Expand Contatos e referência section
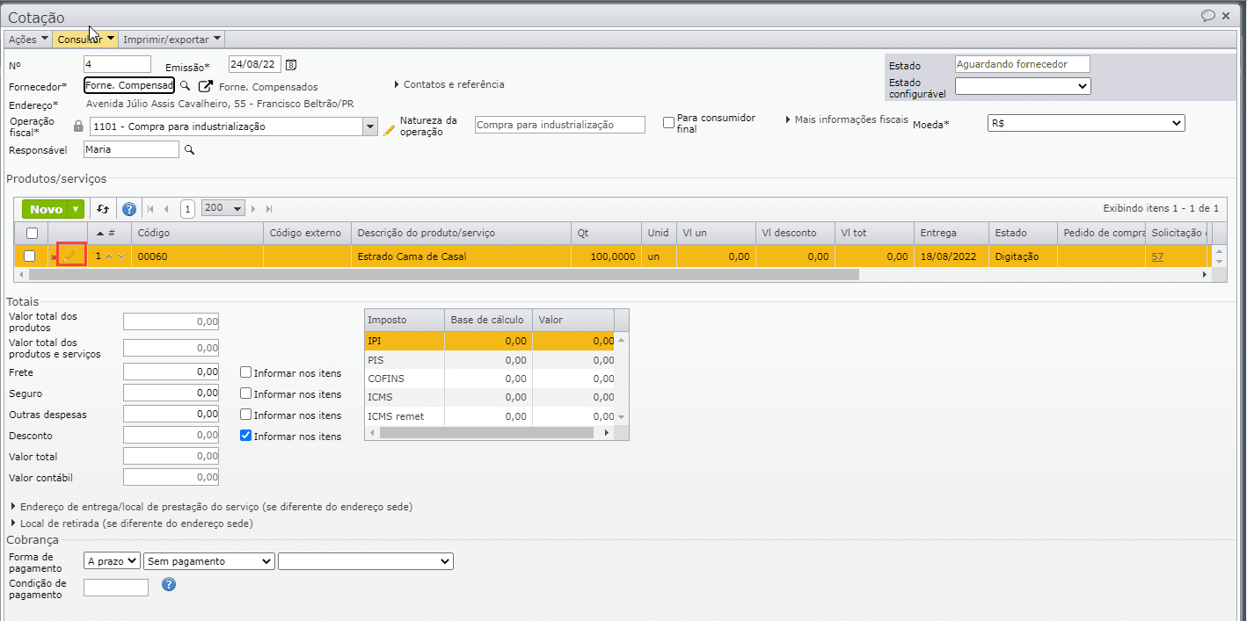Screen dimensions: 1247x621 (448, 85)
